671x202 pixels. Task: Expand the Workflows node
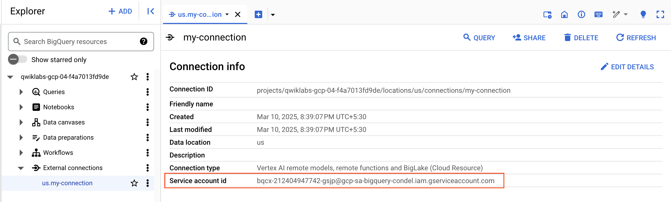pos(21,153)
